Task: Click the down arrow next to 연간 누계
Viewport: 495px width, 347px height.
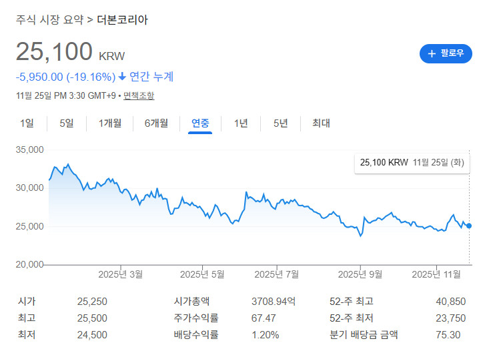Action: 122,77
